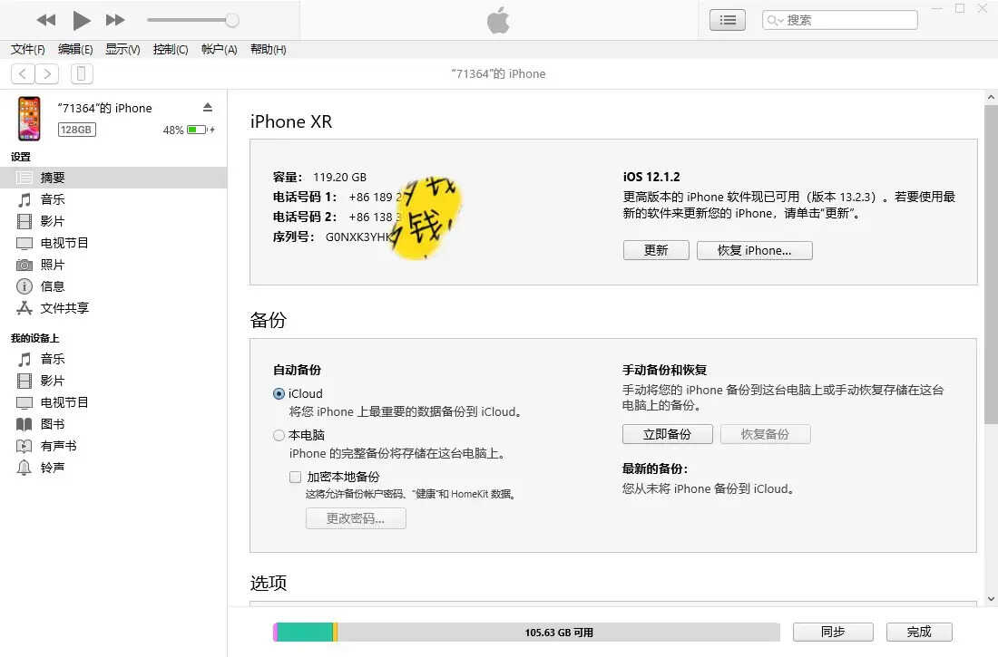The height and width of the screenshot is (657, 998).
Task: Click the Apple logo at top
Action: coord(498,20)
